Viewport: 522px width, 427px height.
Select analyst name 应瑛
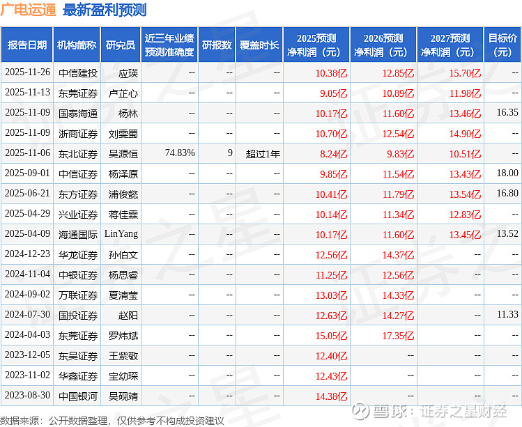[128, 73]
